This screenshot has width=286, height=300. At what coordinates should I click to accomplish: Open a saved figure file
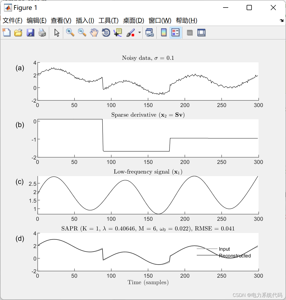[18, 32]
